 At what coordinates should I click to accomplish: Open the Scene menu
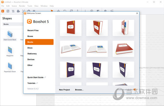tap(14, 6)
